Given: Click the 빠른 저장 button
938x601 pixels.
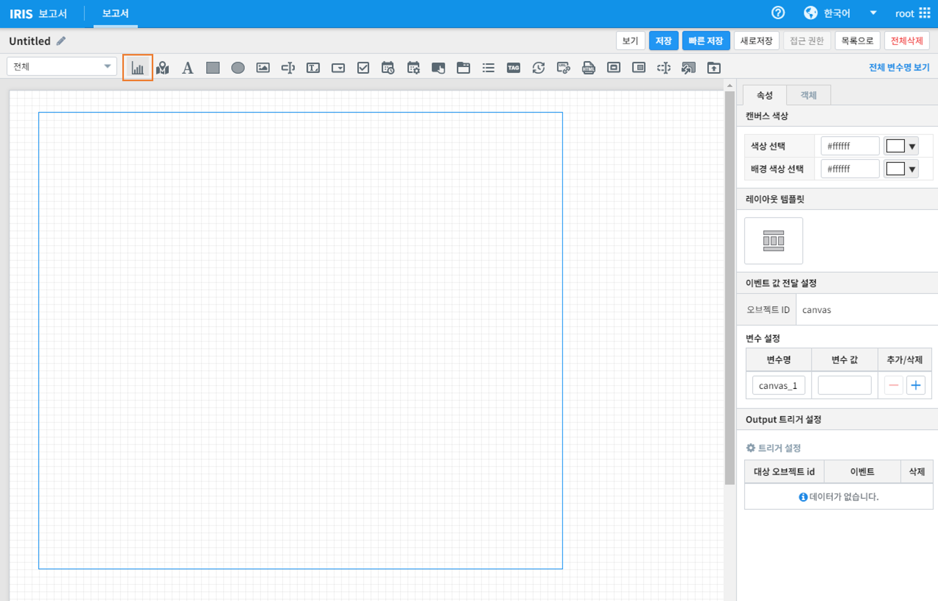Looking at the screenshot, I should point(706,41).
